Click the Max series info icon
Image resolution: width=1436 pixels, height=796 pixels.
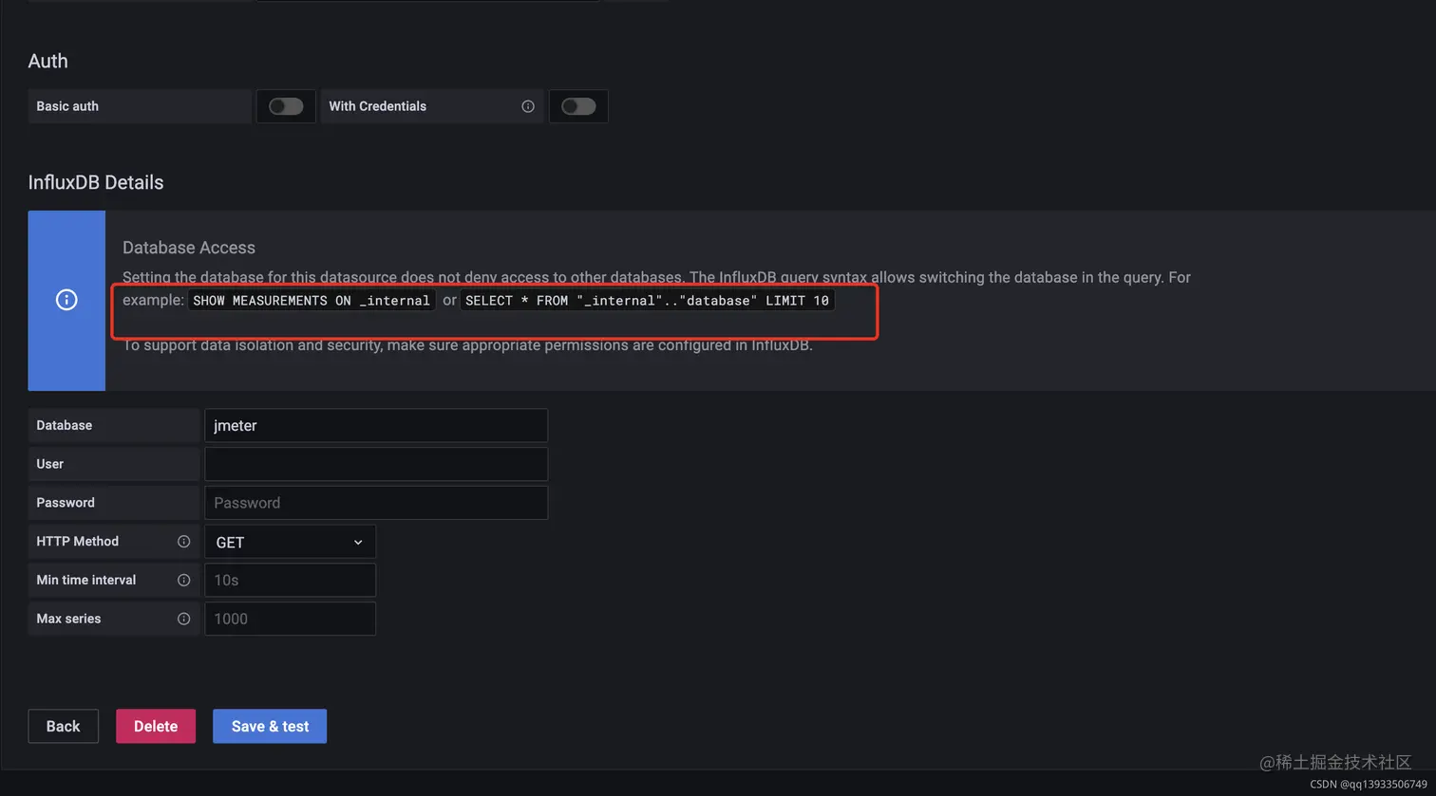[x=183, y=619]
